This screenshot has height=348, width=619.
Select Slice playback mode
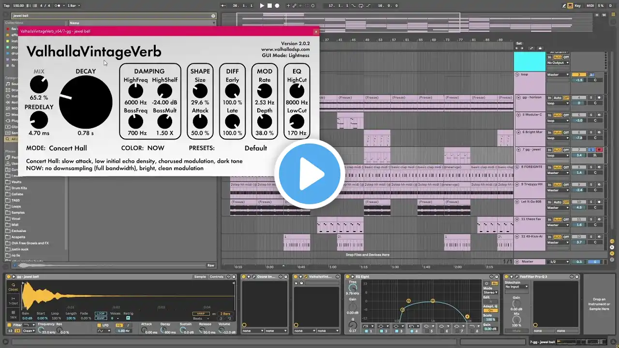[14, 315]
